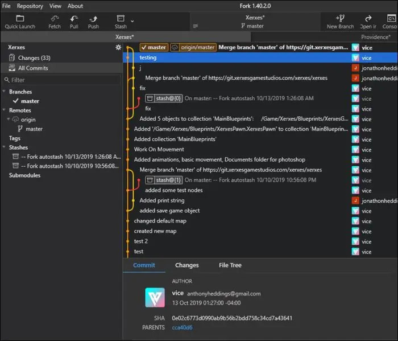398x341 pixels.
Task: Click the Changes document icon in sidebar
Action: (12, 57)
